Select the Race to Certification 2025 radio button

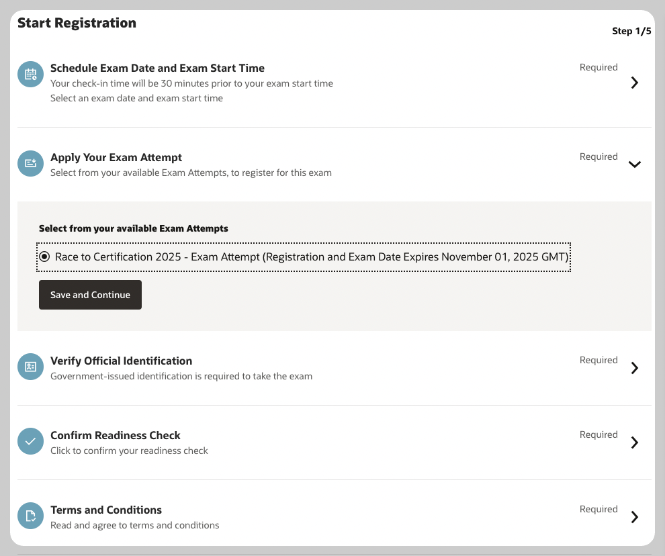44,257
